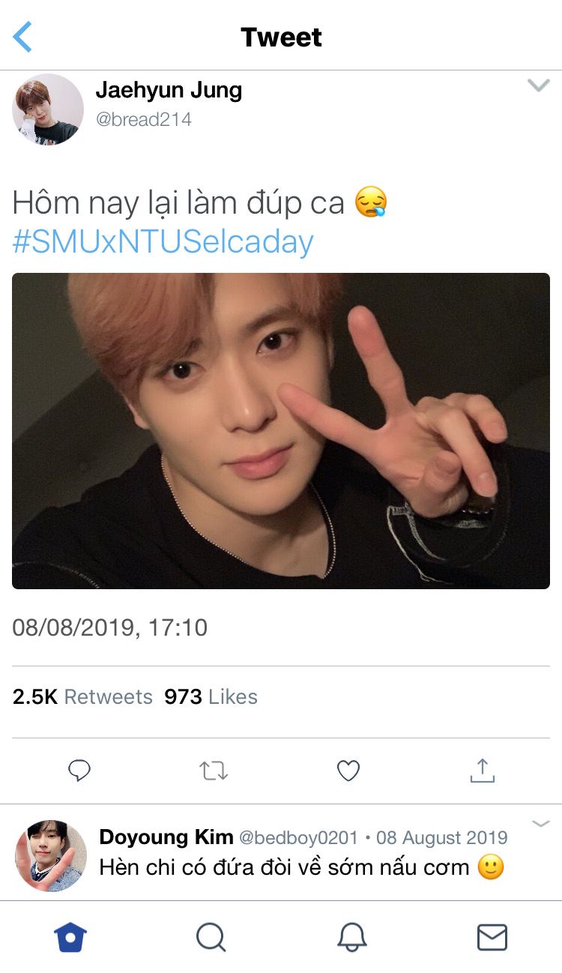This screenshot has height=973, width=562.
Task: Like the tweet with heart icon
Action: (348, 771)
